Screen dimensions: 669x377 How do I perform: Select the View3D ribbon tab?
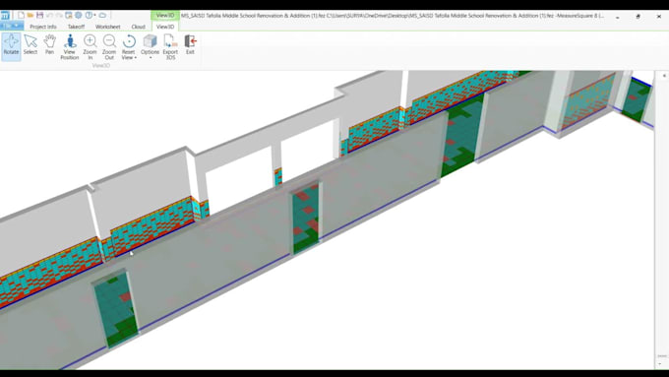point(165,27)
